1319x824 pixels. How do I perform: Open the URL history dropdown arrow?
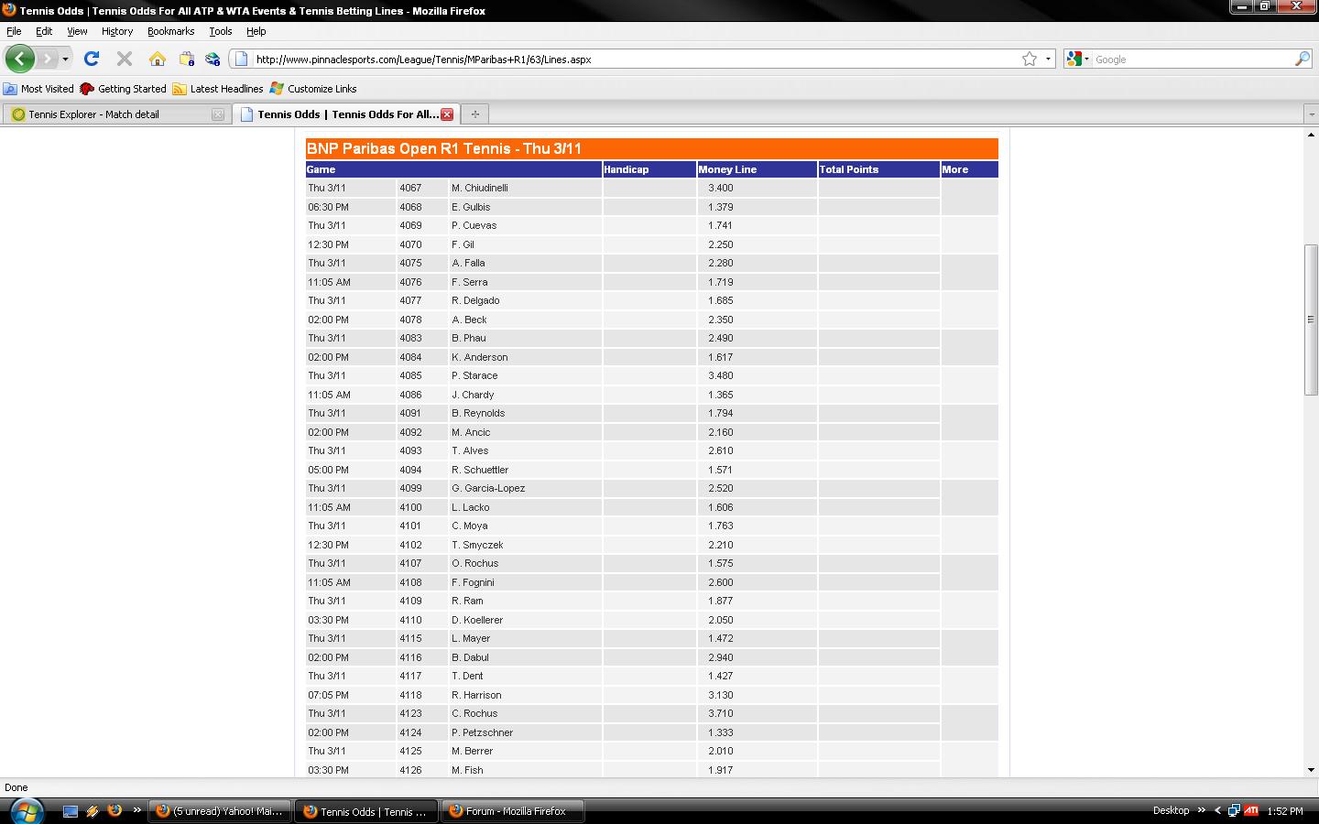pyautogui.click(x=1048, y=59)
